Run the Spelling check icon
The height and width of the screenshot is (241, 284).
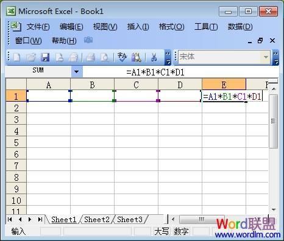coord(122,57)
